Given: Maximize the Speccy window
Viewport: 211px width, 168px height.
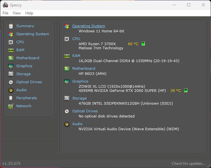Looking at the screenshot, I should pyautogui.click(x=189, y=5).
